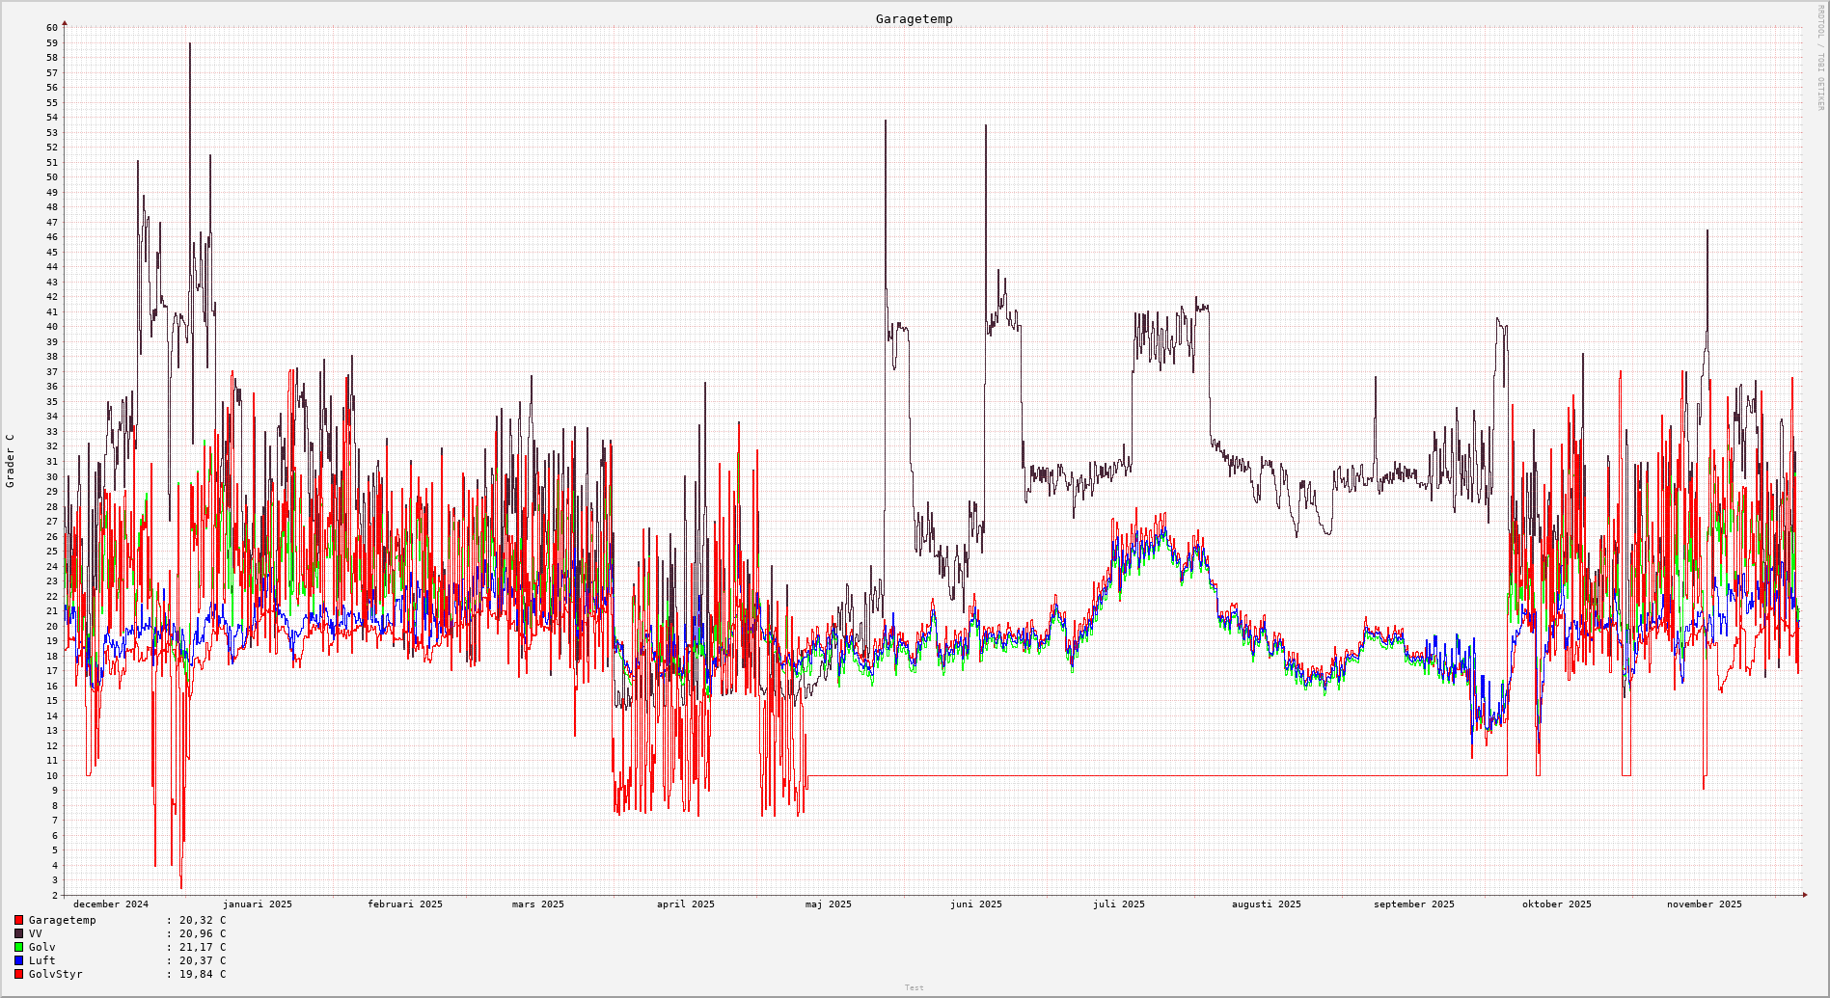Screen dimensions: 1830x998
Task: Select the augusti 2025 month label
Action: click(1266, 904)
